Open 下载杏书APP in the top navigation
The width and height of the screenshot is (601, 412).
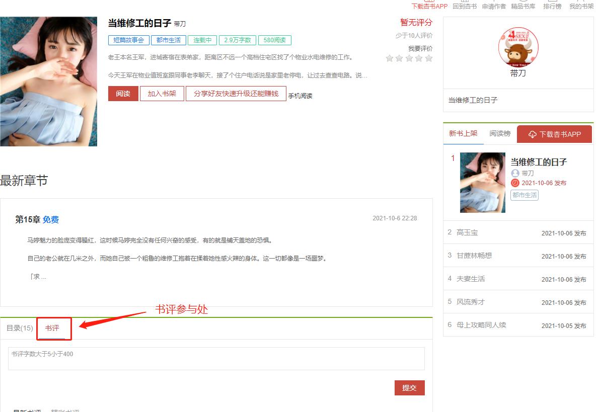(430, 6)
